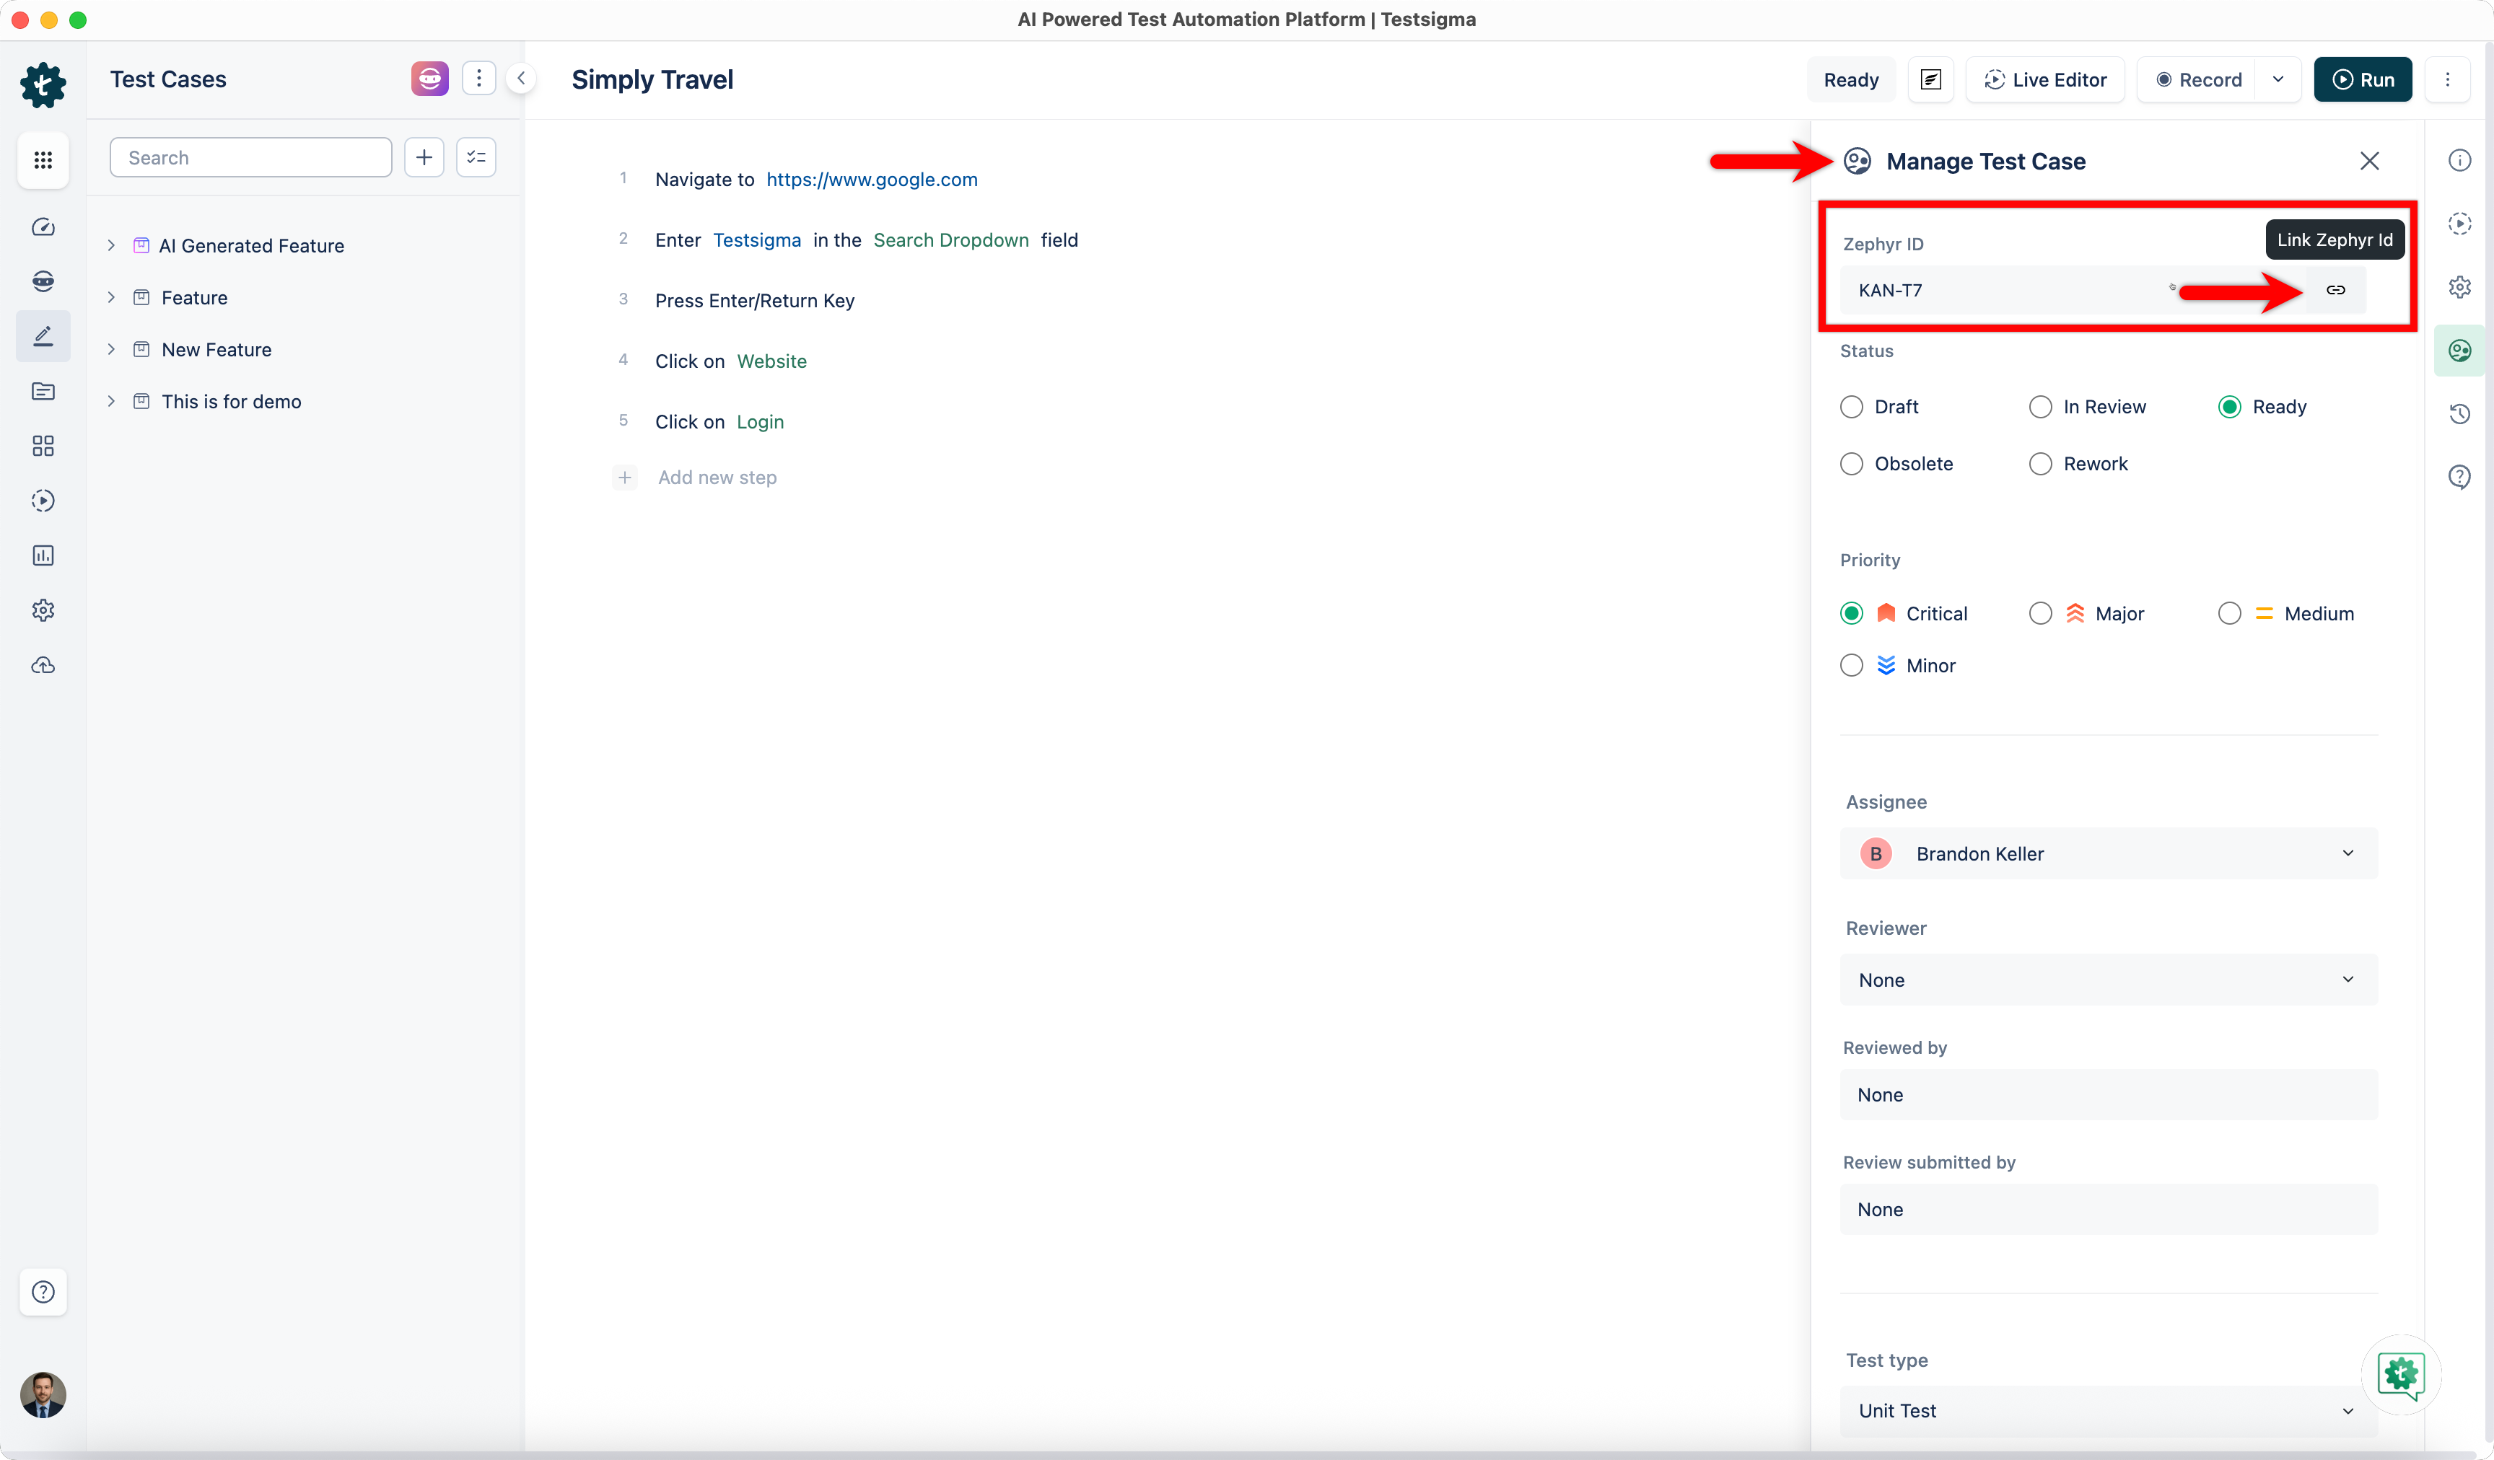Open the Assignee Brandon Keller dropdown

2108,853
